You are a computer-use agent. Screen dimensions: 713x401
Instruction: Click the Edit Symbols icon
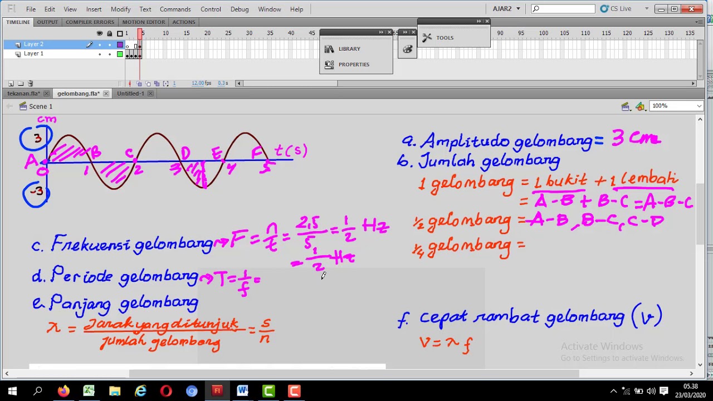pyautogui.click(x=641, y=106)
